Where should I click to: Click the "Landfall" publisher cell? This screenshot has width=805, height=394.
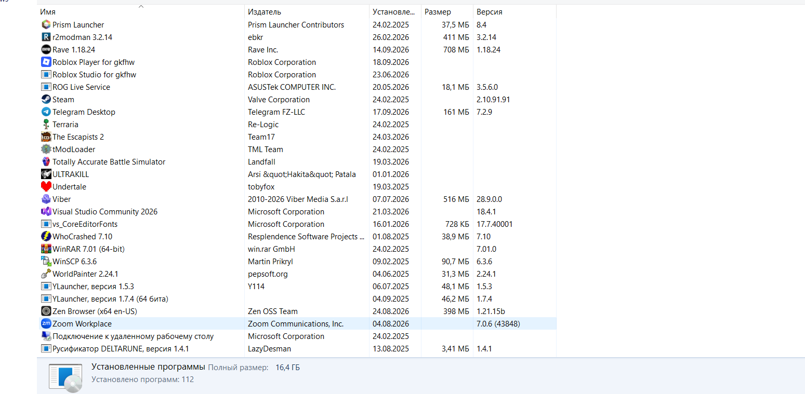(x=262, y=161)
